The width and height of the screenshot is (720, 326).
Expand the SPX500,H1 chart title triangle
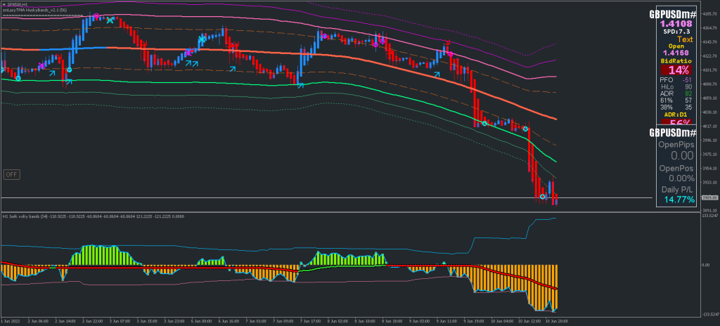pos(3,4)
